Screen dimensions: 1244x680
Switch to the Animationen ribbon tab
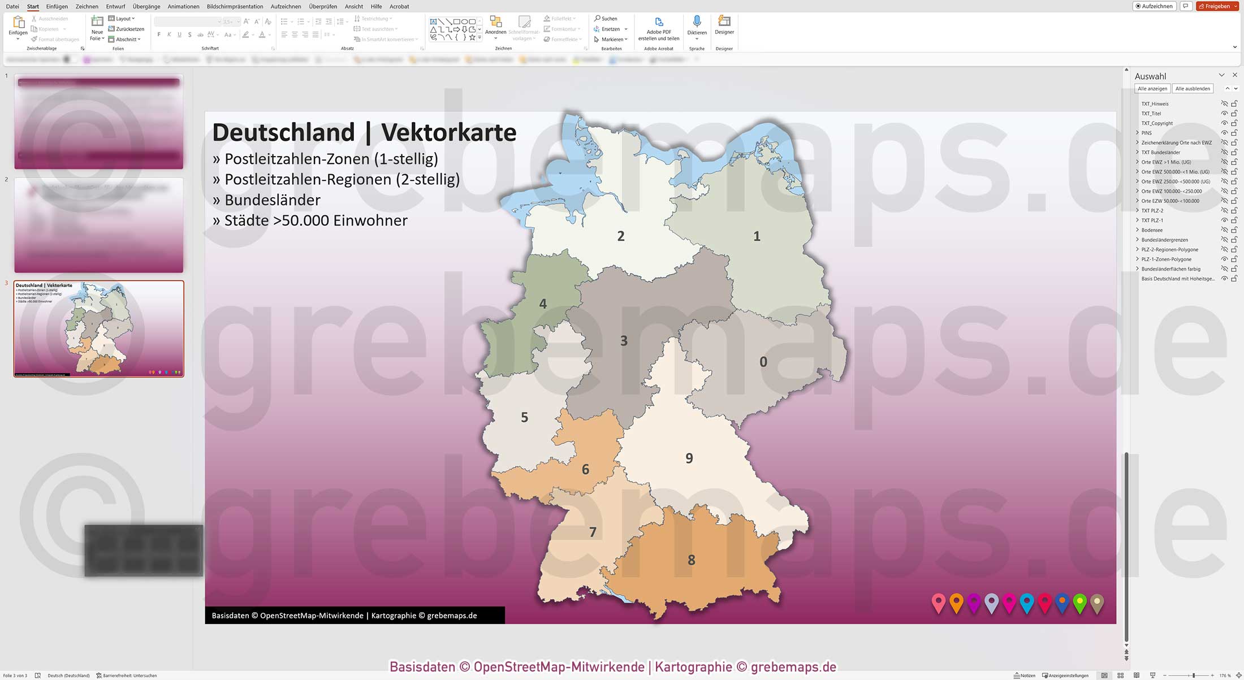pyautogui.click(x=183, y=6)
